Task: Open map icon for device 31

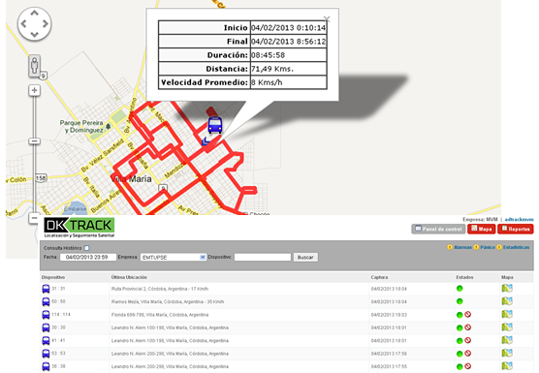Action: tap(507, 288)
